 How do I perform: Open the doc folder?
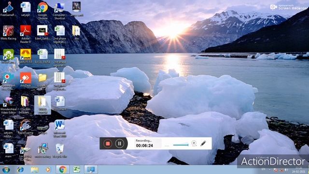[76, 33]
